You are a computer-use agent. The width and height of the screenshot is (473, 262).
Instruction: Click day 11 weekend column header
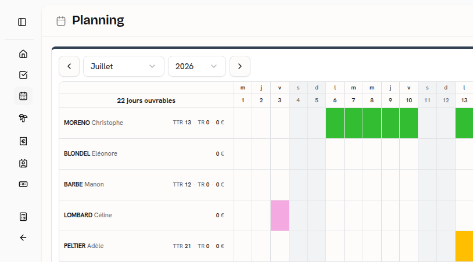coord(427,101)
